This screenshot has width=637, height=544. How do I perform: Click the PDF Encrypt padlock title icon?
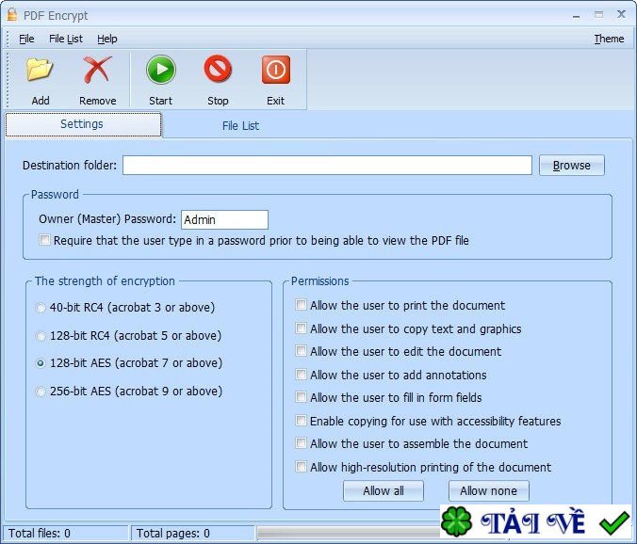12,15
